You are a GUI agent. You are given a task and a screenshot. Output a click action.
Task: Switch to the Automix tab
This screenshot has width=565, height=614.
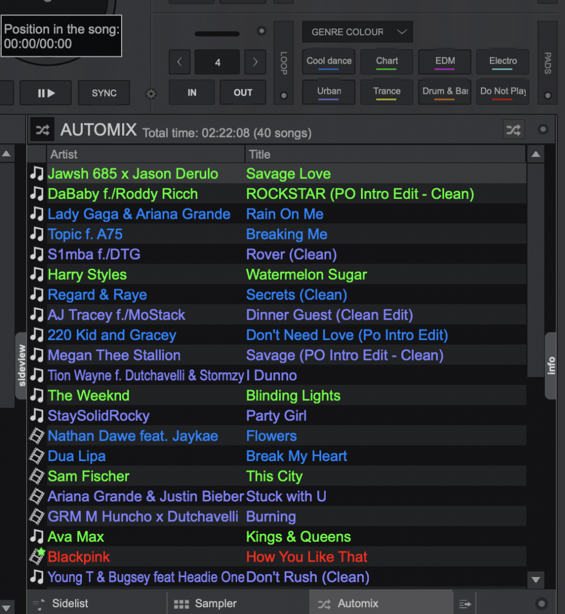click(381, 603)
